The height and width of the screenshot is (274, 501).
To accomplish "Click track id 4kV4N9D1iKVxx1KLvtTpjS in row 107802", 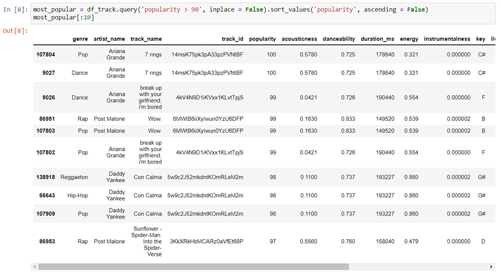I will click(209, 152).
